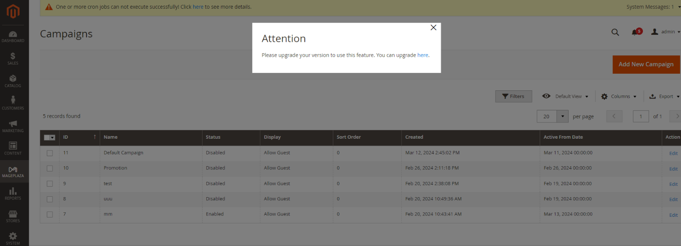681x246 pixels.
Task: Open the Mageplaza sidebar menu
Action: point(13,171)
